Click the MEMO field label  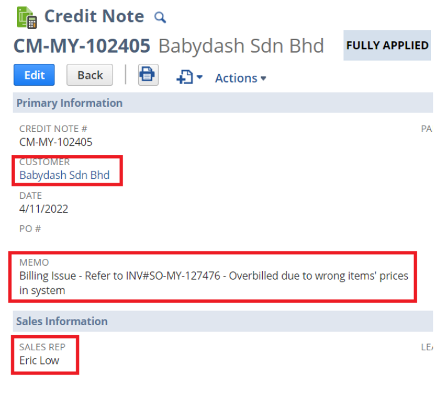point(34,262)
